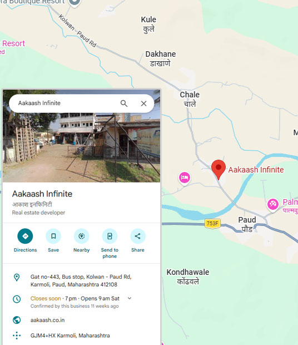Click in the Aakaash Infinite search field

[x=66, y=103]
